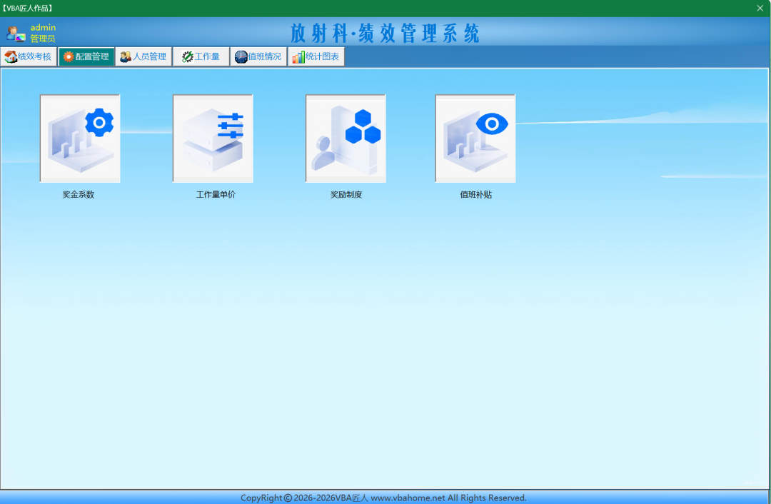Open the 奖金系数 gear chart icon
Image resolution: width=771 pixels, height=504 pixels.
[x=80, y=138]
